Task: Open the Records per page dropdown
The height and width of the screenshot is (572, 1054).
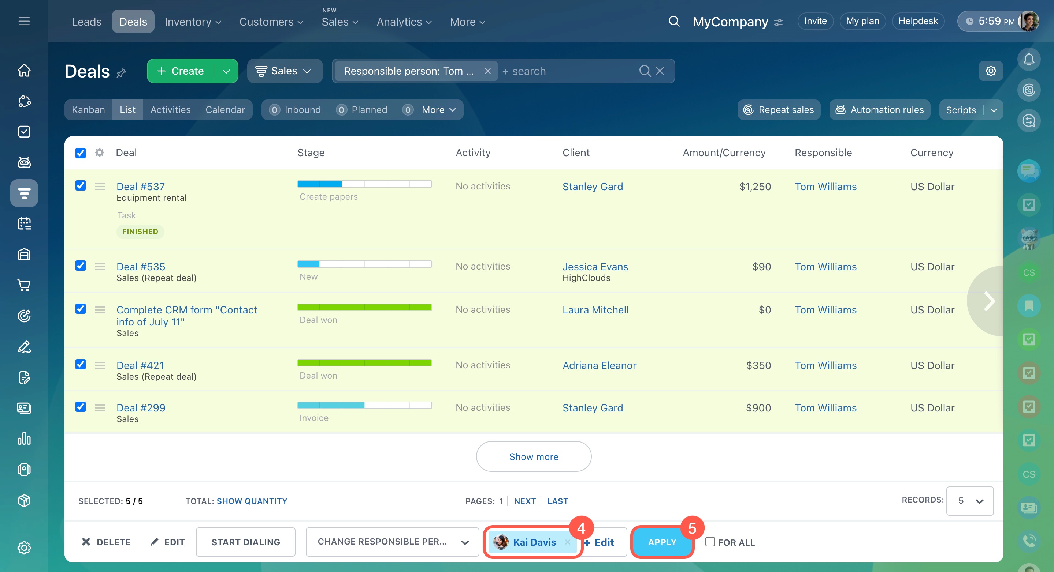Action: pyautogui.click(x=969, y=501)
